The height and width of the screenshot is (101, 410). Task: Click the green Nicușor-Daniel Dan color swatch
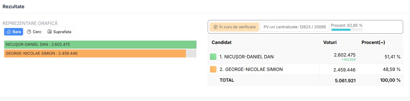click(x=213, y=57)
